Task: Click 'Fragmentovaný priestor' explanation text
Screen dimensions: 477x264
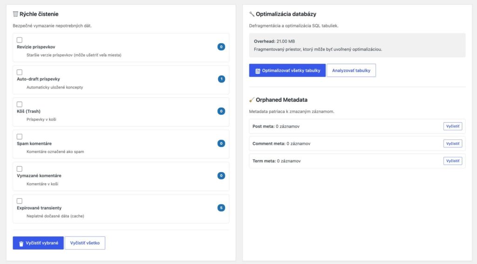Action: pos(318,49)
